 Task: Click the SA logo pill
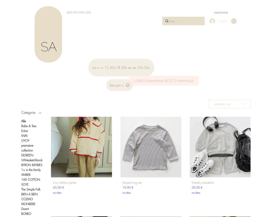(48, 34)
